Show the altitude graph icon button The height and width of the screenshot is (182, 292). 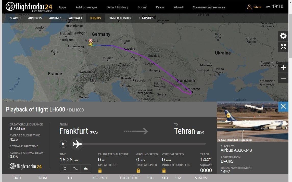click(86, 169)
